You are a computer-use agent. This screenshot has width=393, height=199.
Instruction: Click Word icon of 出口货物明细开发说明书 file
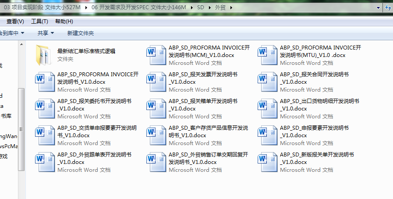268,109
